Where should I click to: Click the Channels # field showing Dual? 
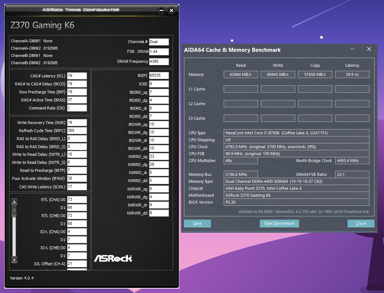pos(159,42)
